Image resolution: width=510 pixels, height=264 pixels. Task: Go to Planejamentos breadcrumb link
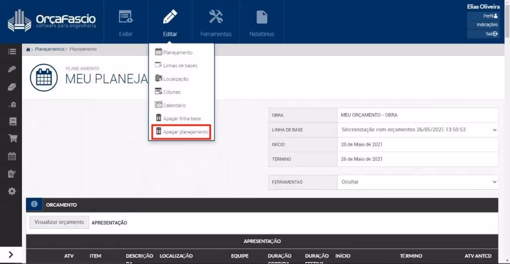[50, 49]
